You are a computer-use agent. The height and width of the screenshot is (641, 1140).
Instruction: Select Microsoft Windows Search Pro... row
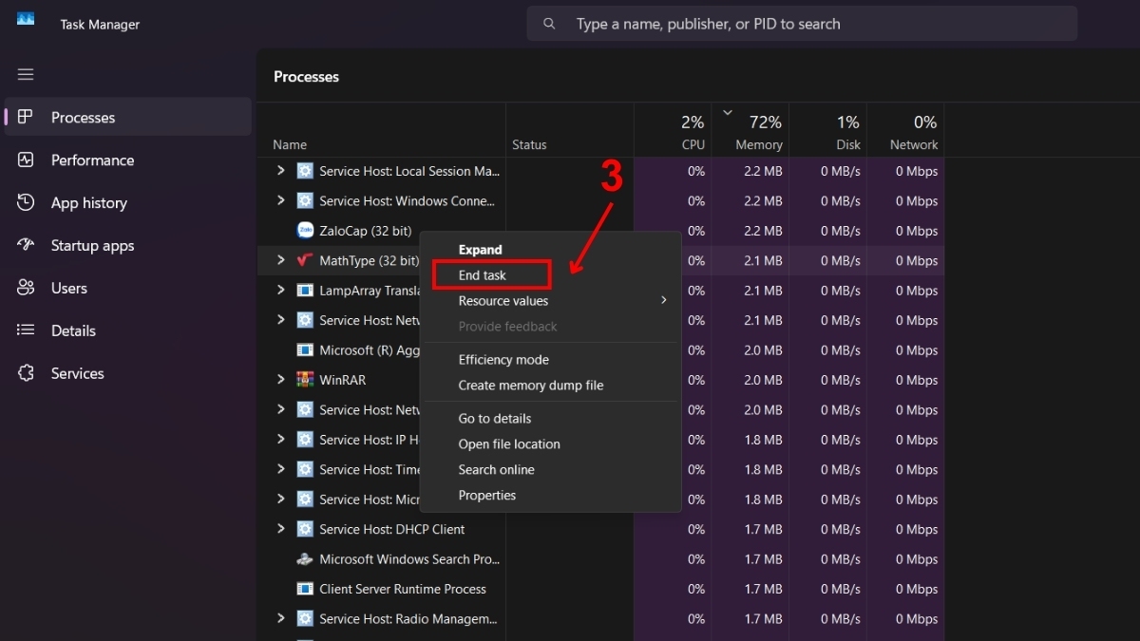pos(601,559)
